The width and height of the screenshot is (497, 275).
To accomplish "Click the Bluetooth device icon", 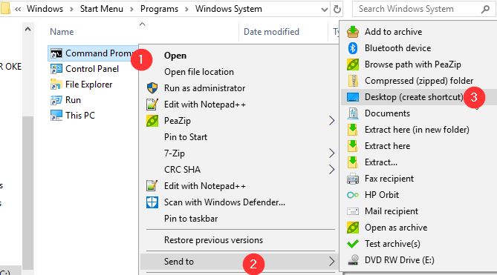I will [x=353, y=48].
